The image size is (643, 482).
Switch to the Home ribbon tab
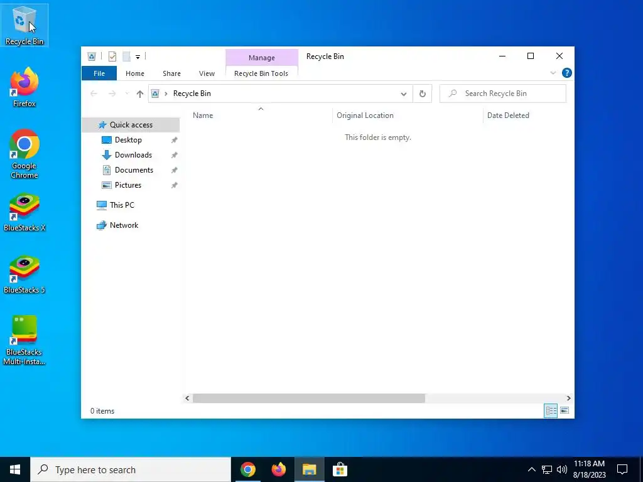(135, 73)
